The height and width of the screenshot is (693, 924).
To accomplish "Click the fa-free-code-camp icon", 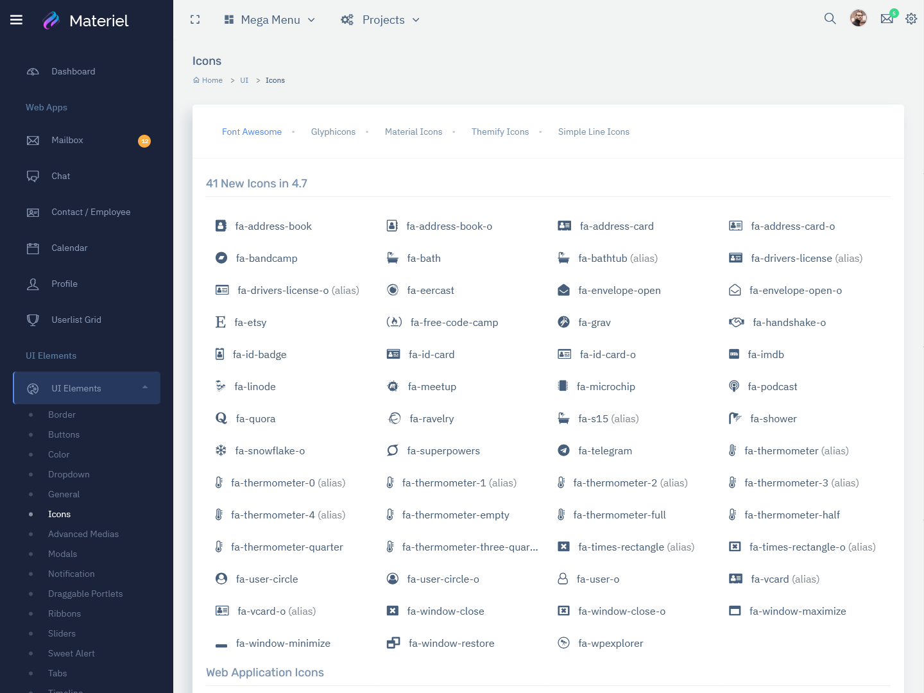I will tap(394, 322).
